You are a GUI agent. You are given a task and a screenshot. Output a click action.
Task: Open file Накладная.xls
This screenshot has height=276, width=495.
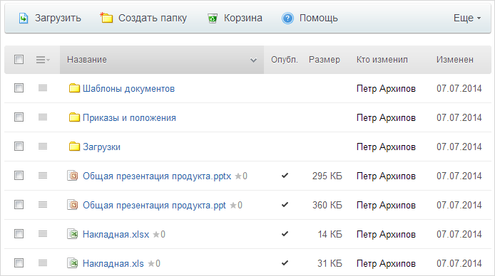113,263
